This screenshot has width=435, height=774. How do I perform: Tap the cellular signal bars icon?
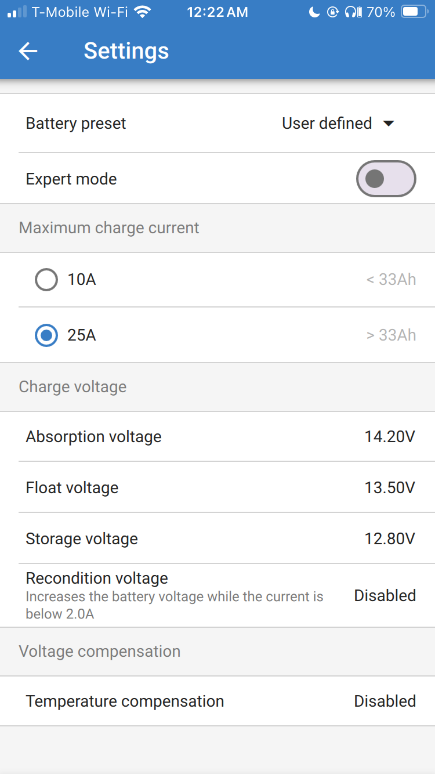point(17,12)
